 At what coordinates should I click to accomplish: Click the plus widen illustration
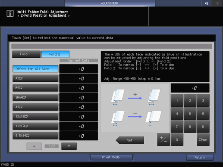coord(135,97)
